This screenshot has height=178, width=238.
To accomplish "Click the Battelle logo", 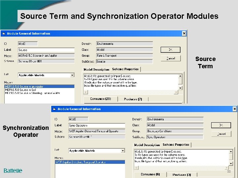I will point(13,171).
